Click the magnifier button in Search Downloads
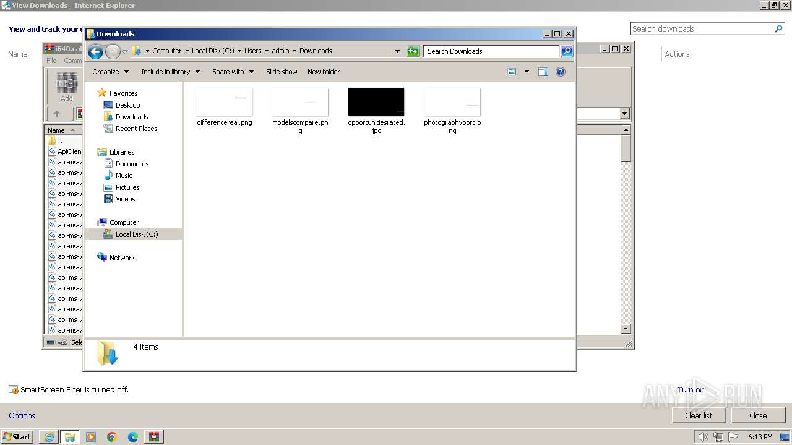The height and width of the screenshot is (445, 792). tap(566, 51)
